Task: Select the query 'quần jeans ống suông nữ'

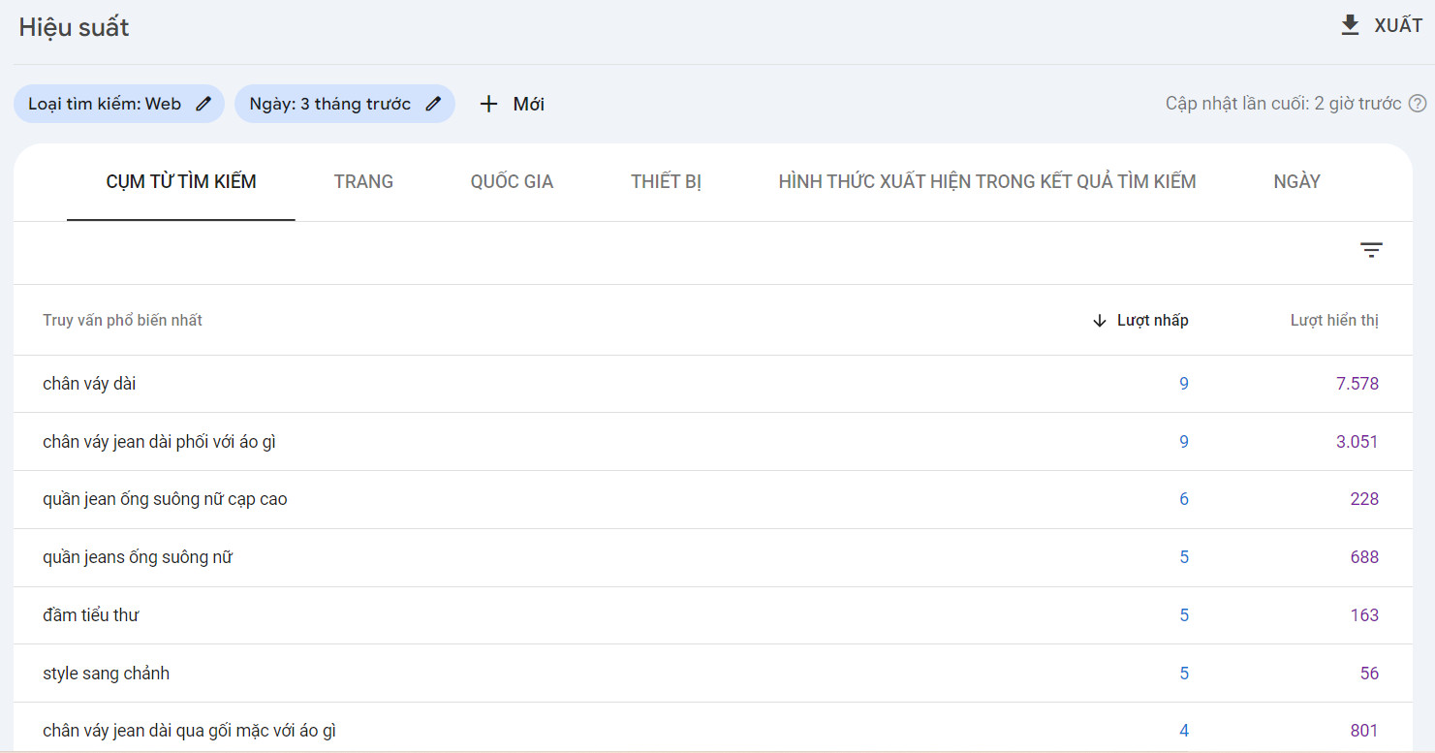Action: coord(138,557)
